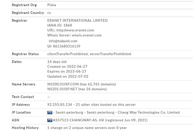Open hosting history 1 change details

[x=87, y=128]
